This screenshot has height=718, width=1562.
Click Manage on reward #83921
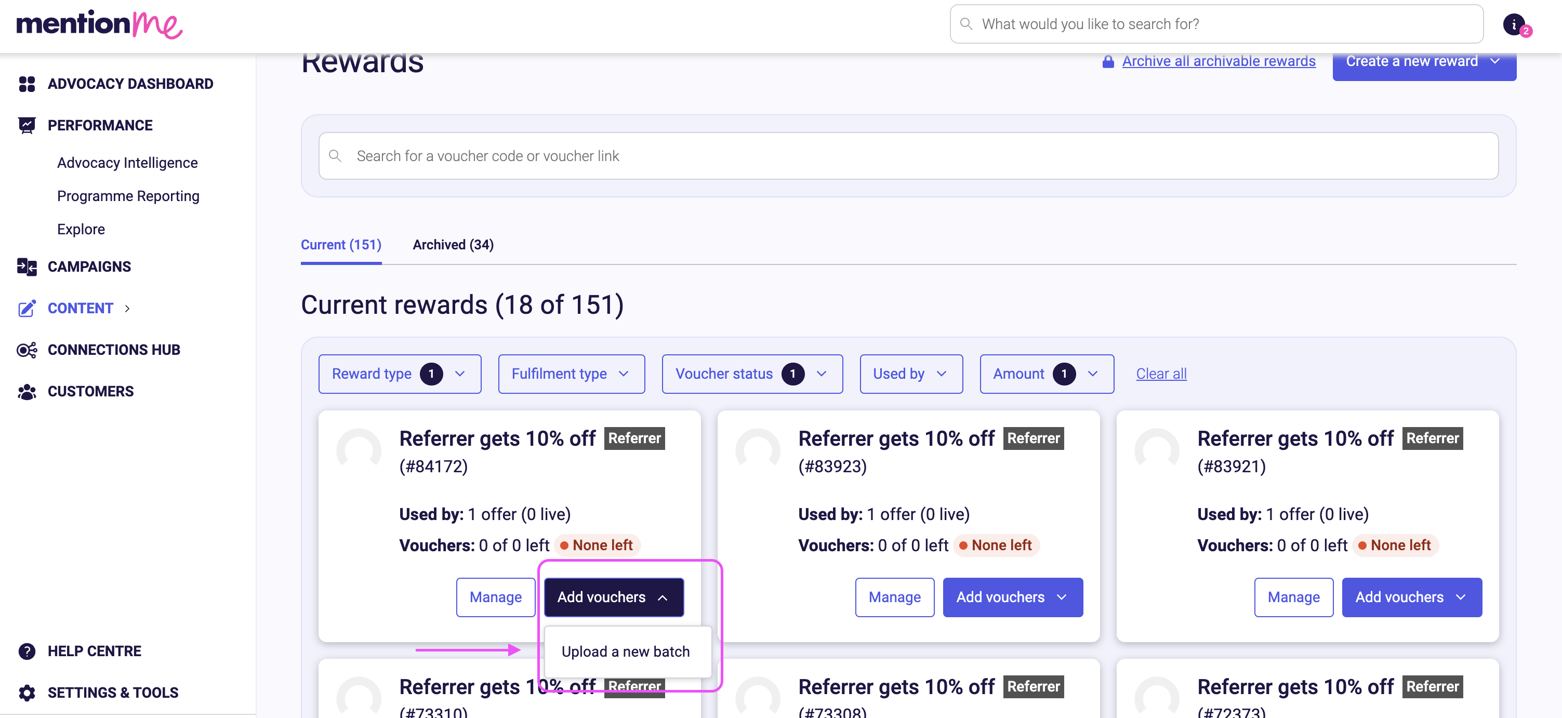(x=1293, y=597)
